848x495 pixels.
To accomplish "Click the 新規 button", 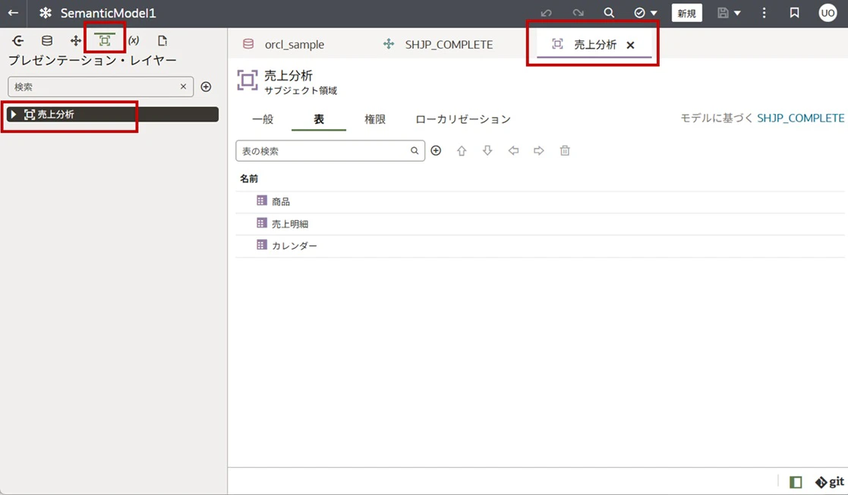I will click(x=687, y=13).
